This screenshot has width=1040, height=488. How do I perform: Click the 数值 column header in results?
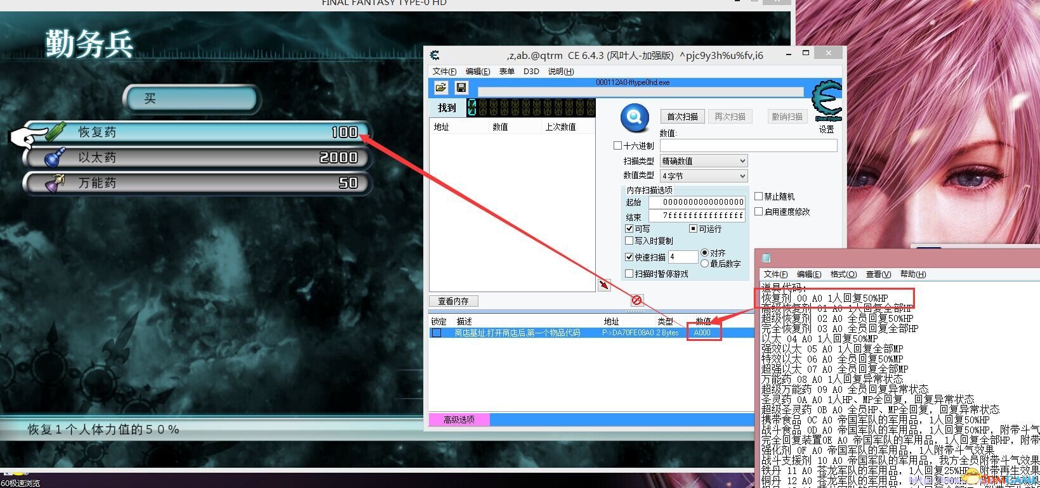(x=500, y=127)
